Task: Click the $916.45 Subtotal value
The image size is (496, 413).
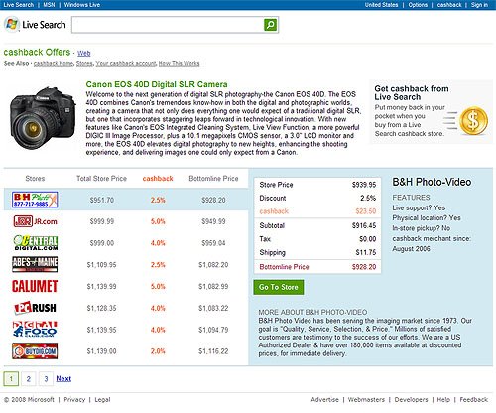Action: 364,225
